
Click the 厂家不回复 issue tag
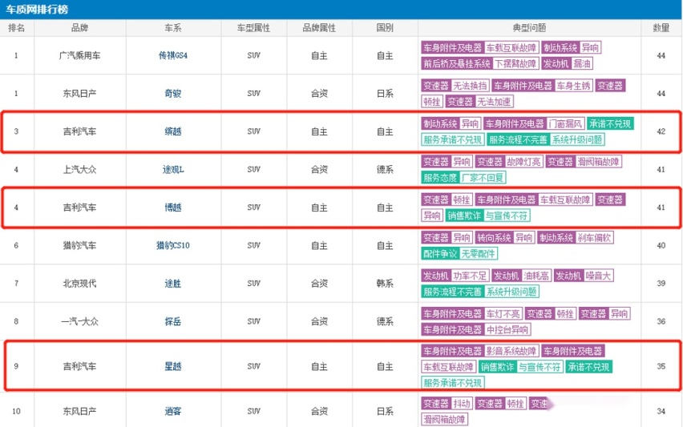click(483, 178)
